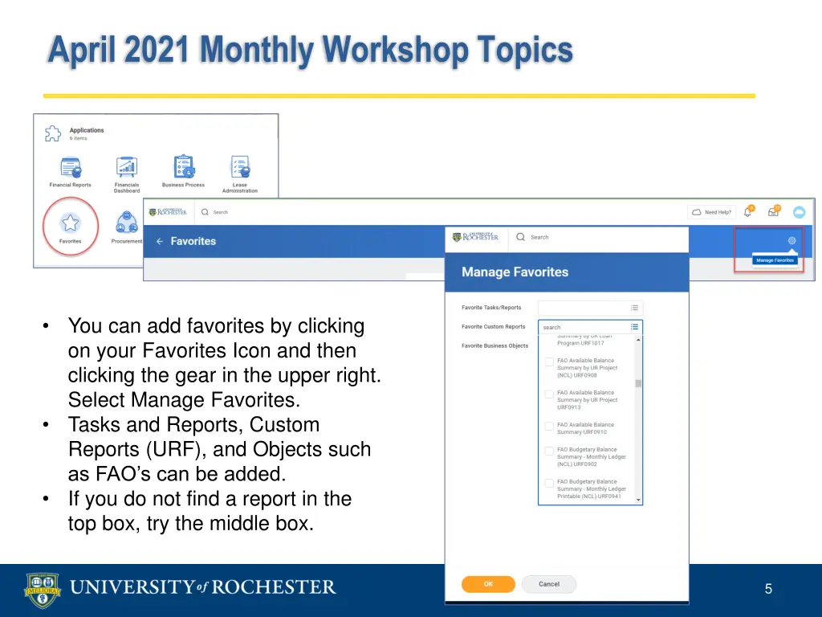Click the Applications puzzle-piece icon

pyautogui.click(x=52, y=133)
